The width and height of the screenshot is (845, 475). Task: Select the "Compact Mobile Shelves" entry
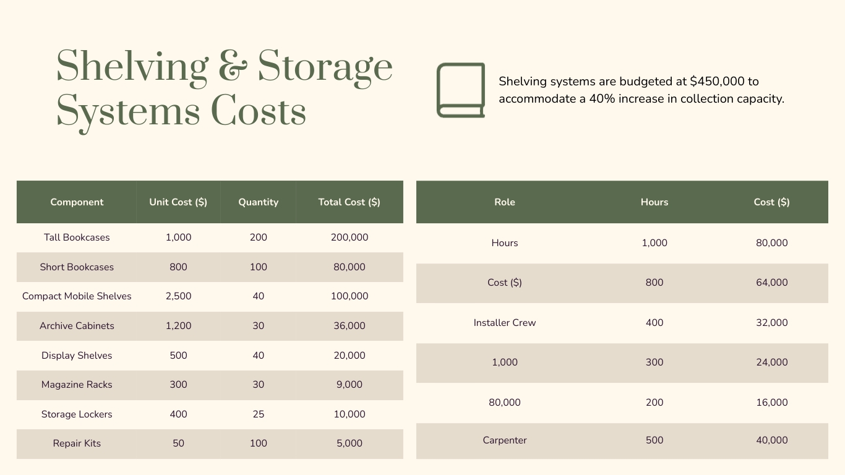click(x=77, y=296)
